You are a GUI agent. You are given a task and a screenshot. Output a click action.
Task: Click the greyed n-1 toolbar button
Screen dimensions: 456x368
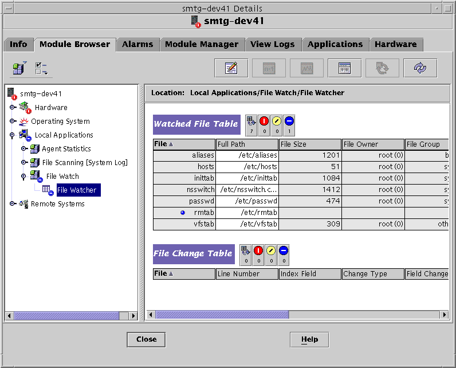(x=269, y=68)
